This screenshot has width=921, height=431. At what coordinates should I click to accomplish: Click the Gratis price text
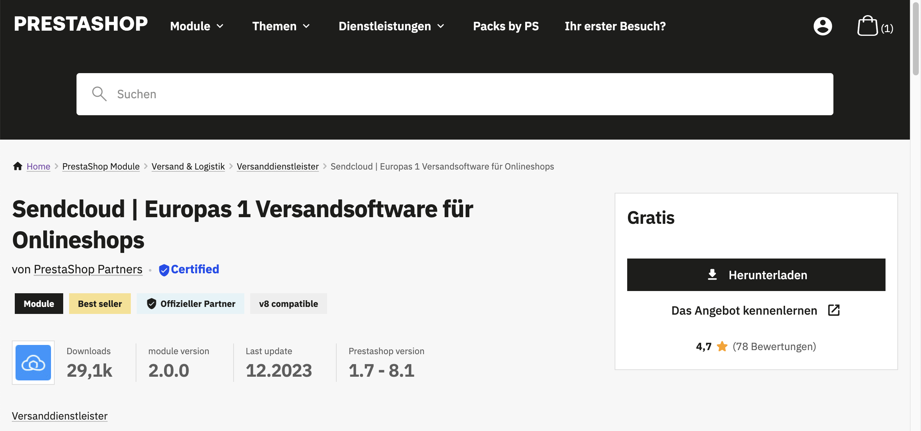click(651, 218)
